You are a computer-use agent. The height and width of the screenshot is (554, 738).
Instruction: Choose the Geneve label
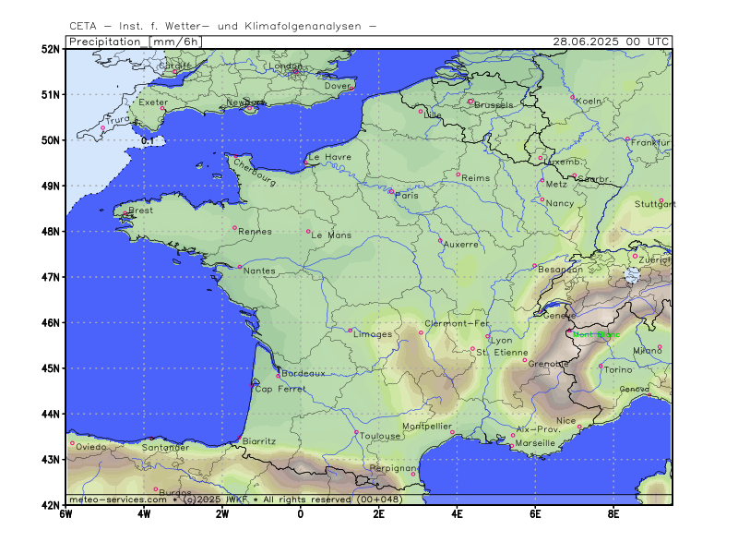click(559, 316)
